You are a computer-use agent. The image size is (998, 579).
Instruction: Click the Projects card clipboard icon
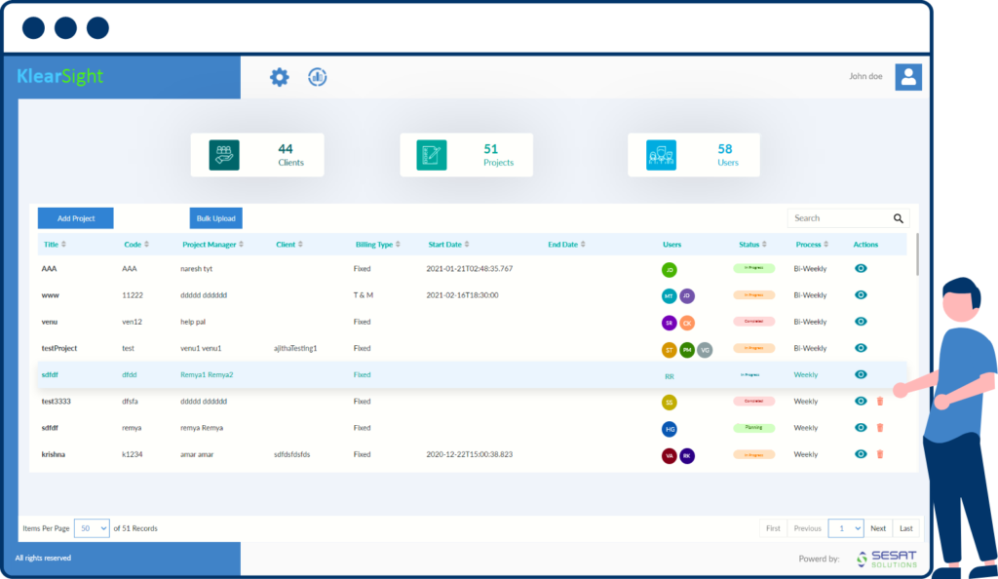tap(432, 155)
